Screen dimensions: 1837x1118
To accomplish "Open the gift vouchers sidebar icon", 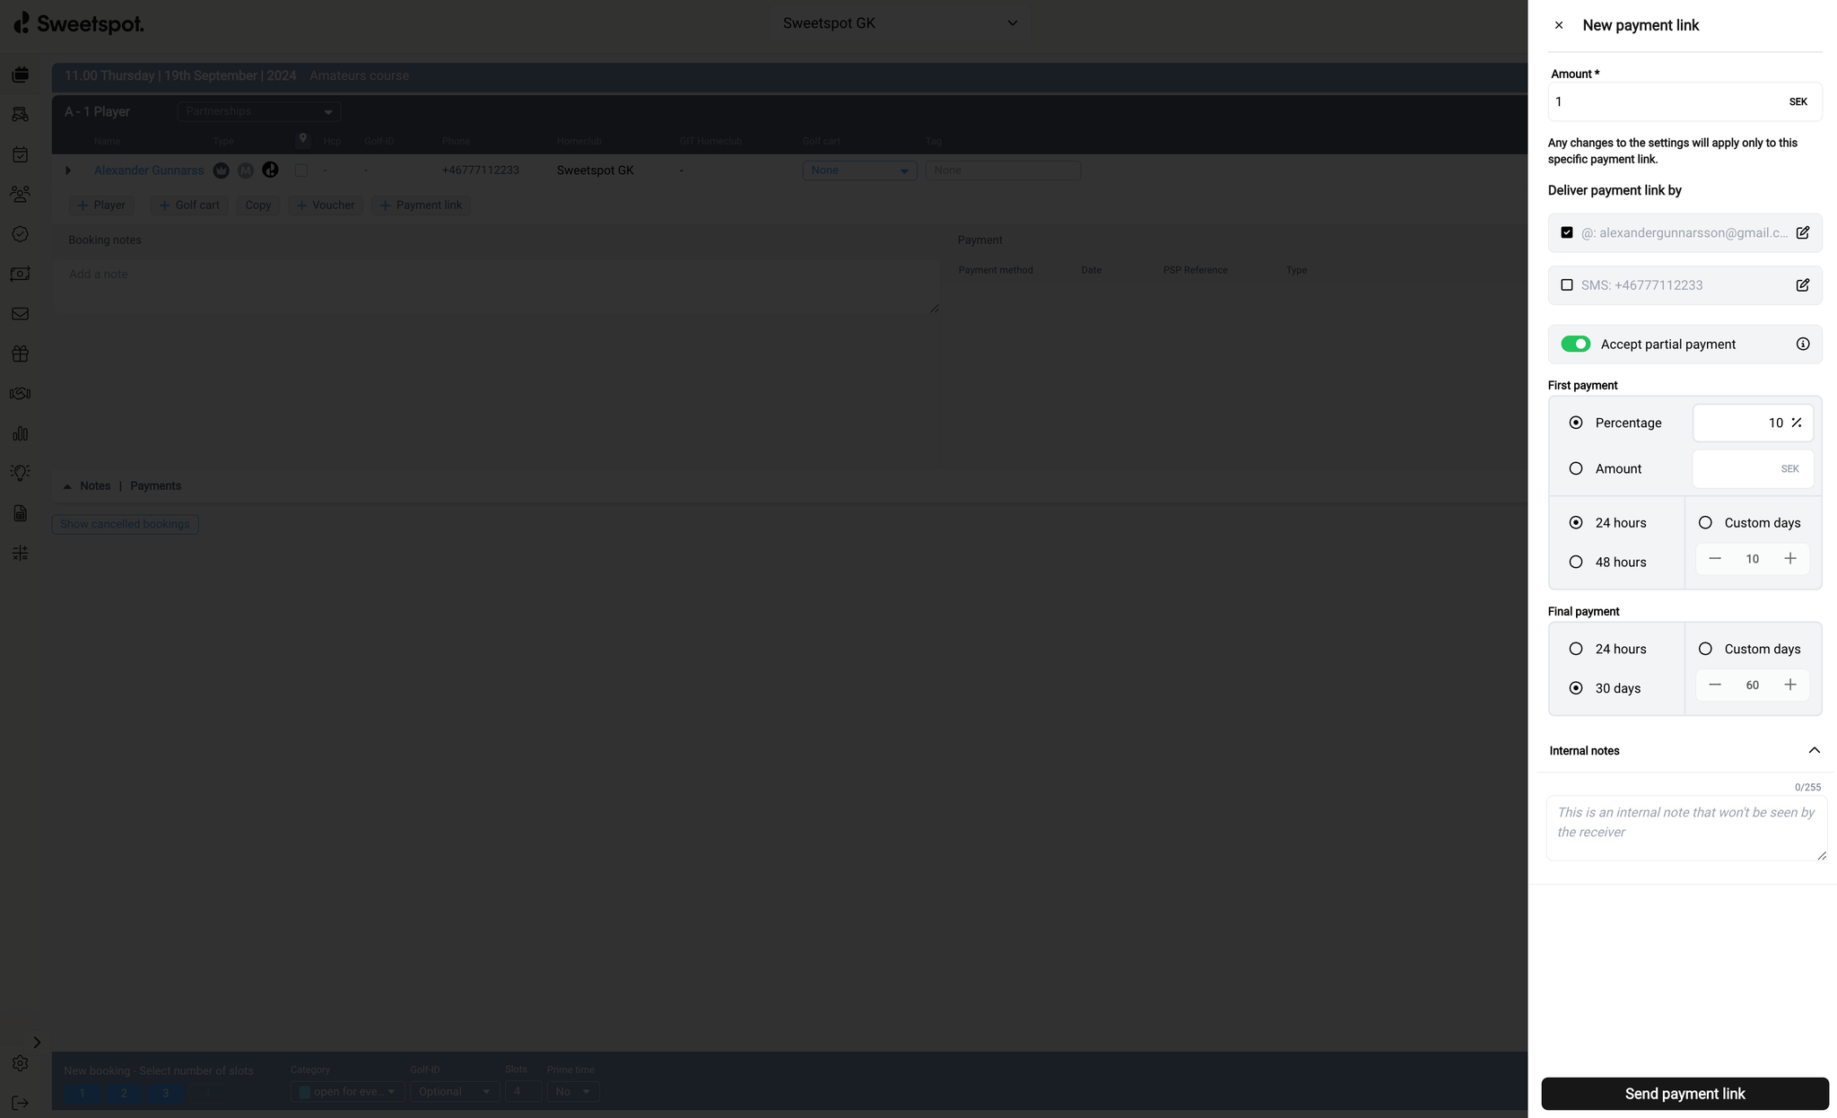I will coord(20,354).
